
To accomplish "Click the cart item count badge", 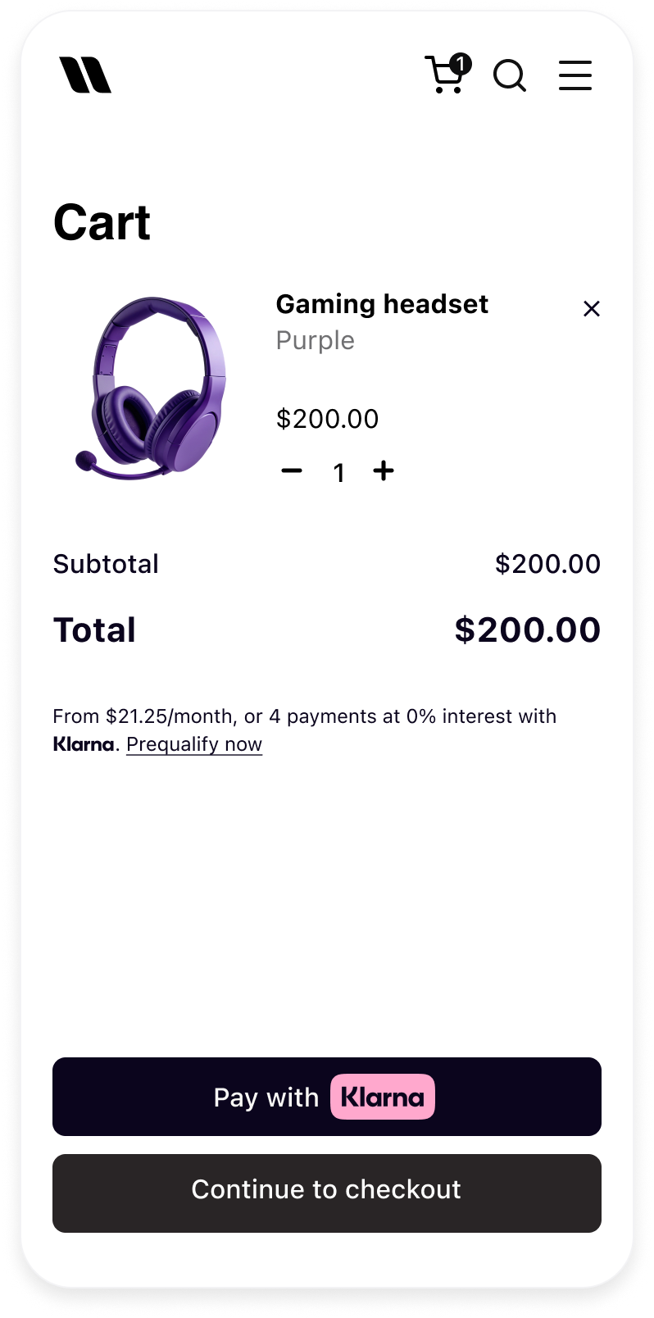I will tap(461, 64).
